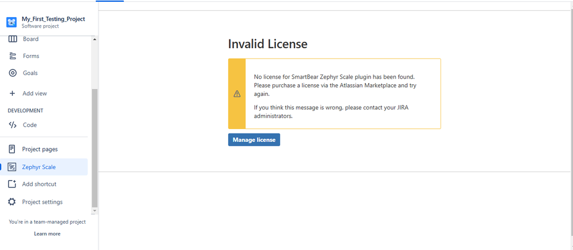Image resolution: width=573 pixels, height=250 pixels.
Task: Follow the Learn more link
Action: click(47, 233)
